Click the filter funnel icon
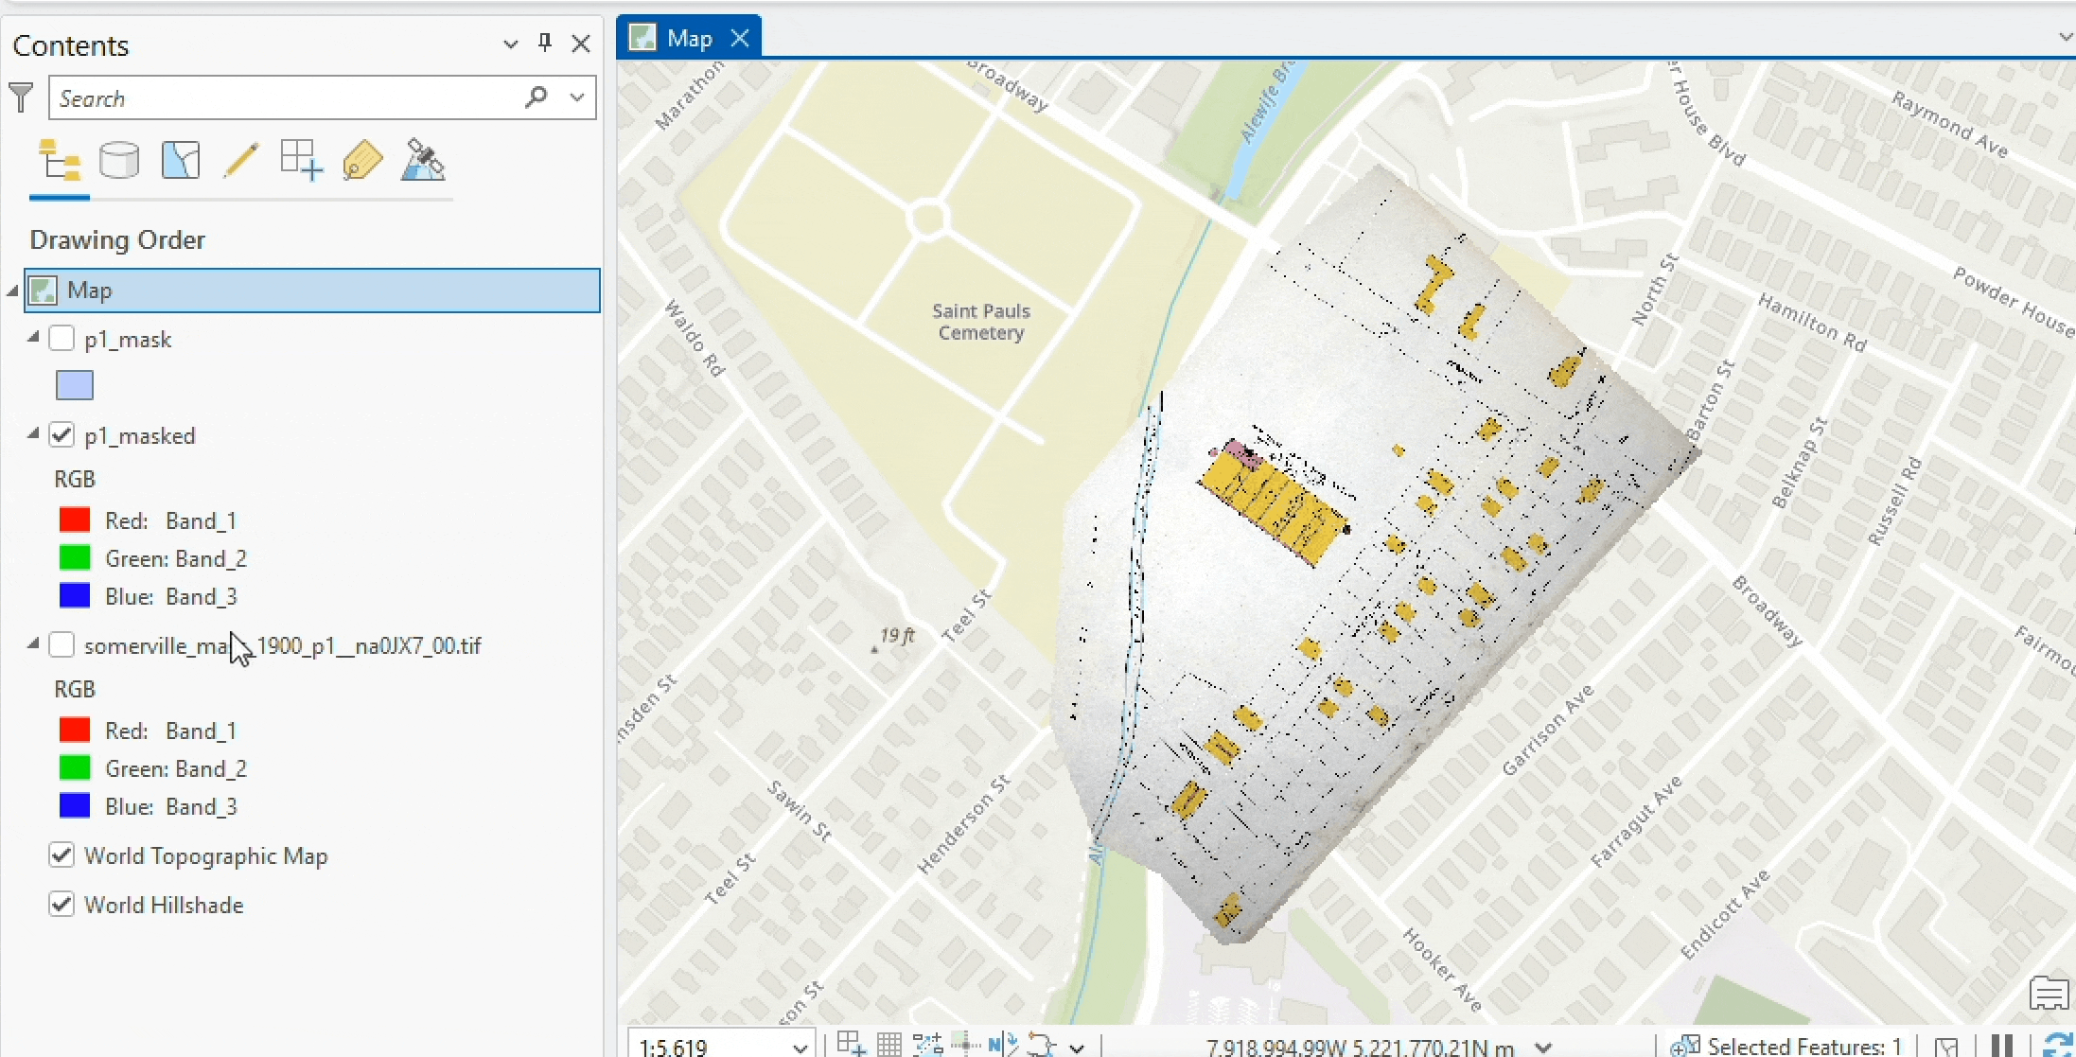Image resolution: width=2076 pixels, height=1057 pixels. 21,97
